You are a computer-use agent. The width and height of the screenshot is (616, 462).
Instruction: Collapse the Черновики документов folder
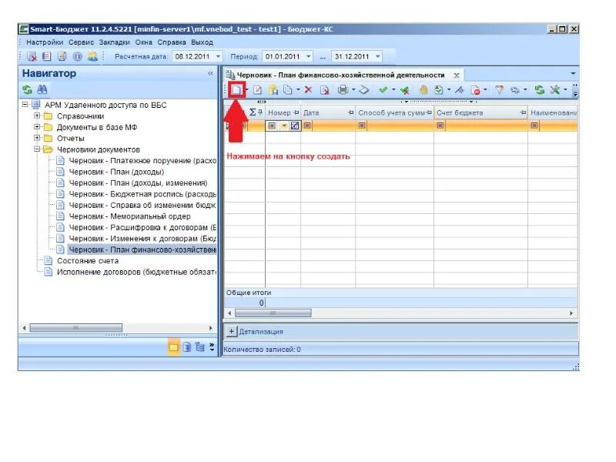[x=37, y=149]
